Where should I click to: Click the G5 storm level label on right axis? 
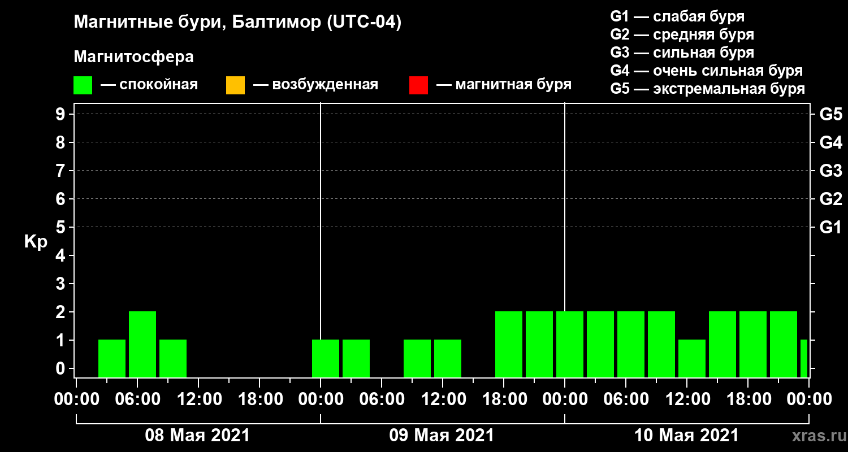[x=830, y=114]
